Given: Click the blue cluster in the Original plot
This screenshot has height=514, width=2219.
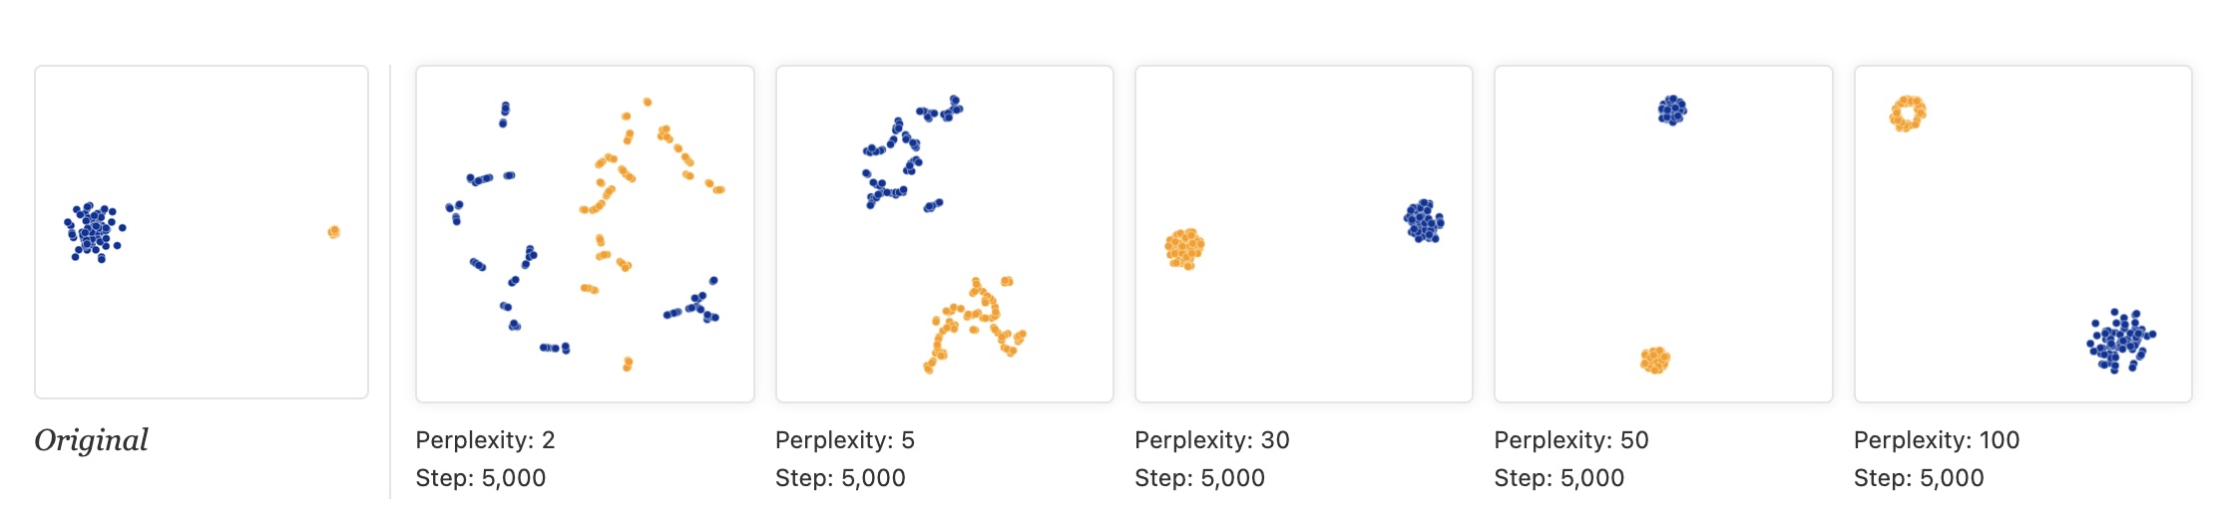Looking at the screenshot, I should (x=94, y=230).
